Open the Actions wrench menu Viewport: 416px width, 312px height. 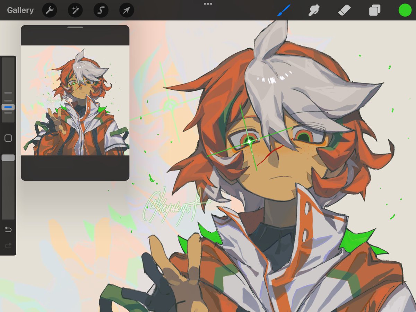click(50, 10)
